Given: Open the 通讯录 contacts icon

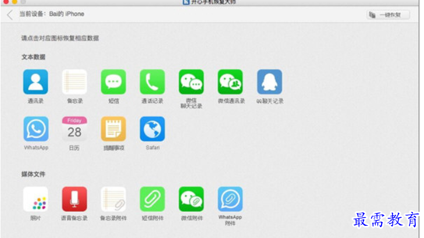Looking at the screenshot, I should 35,81.
